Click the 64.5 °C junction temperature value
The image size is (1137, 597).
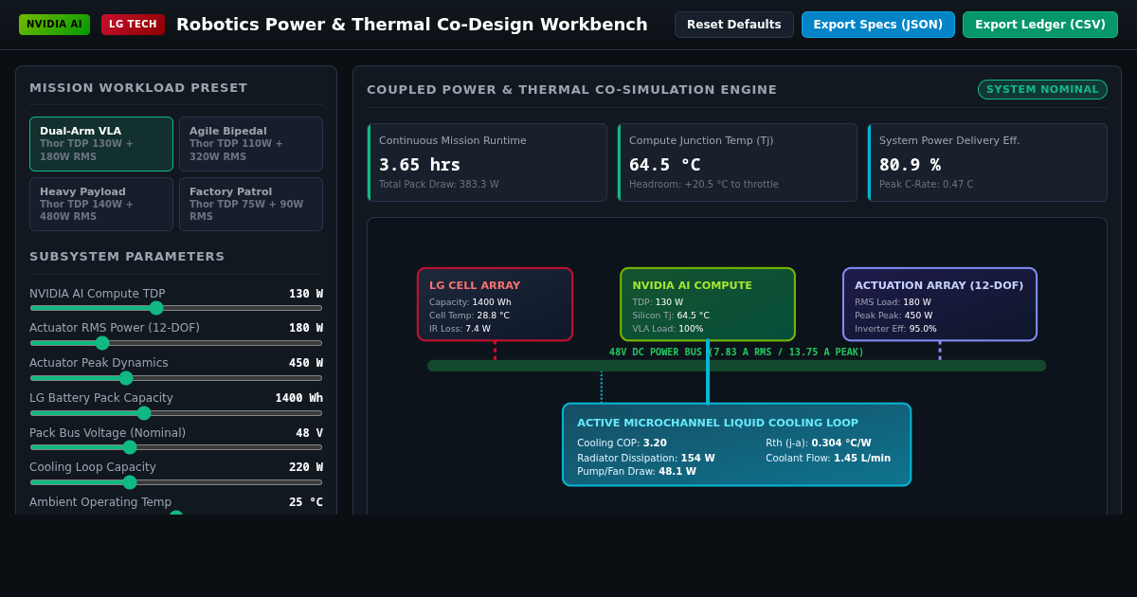665,165
